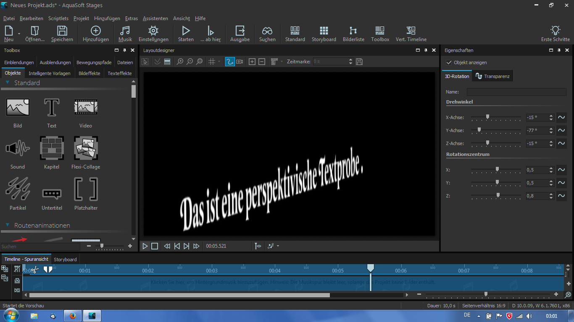Choose the Kapitel object icon

coord(52,148)
